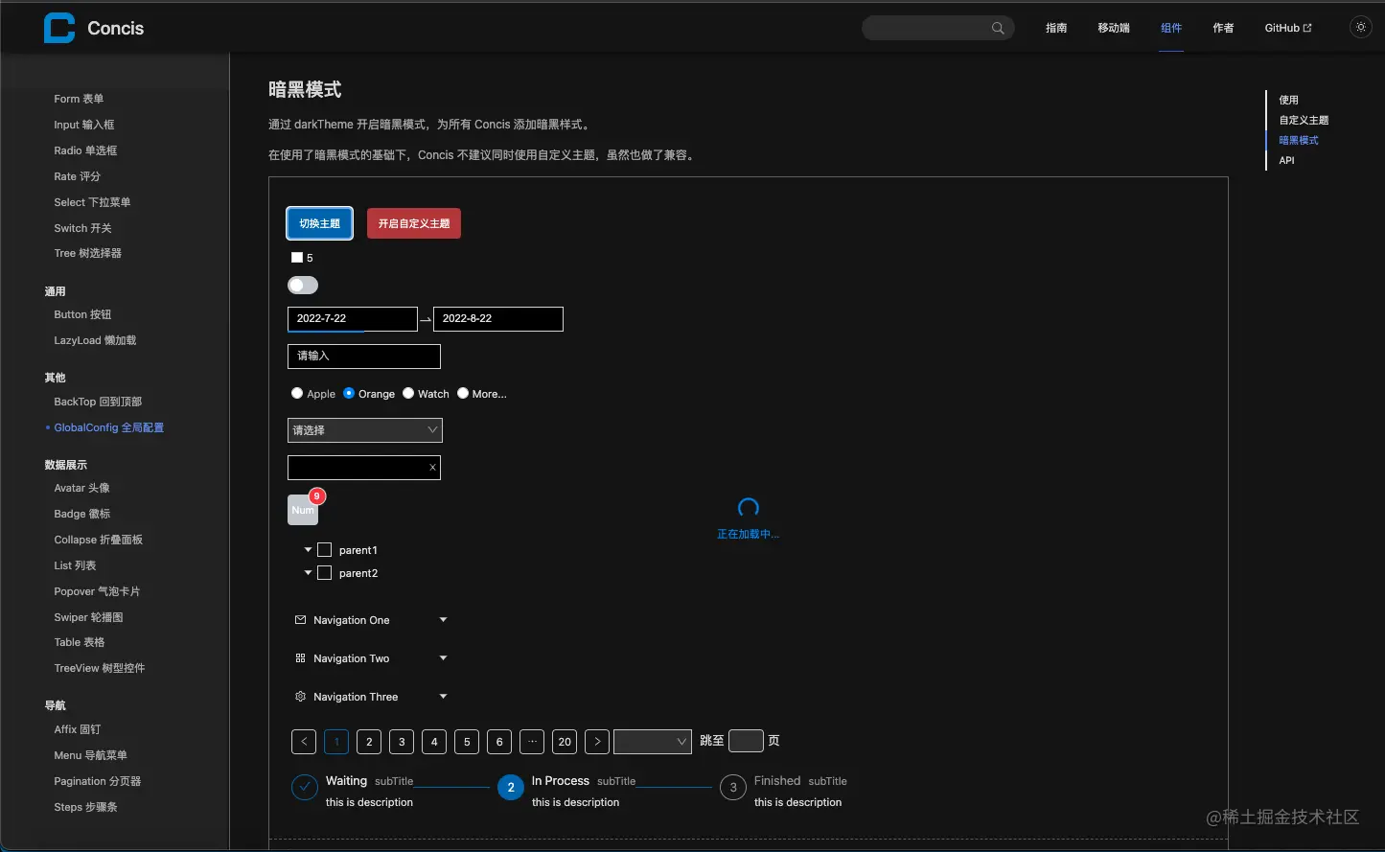
Task: Click the In Process step number 2 circle
Action: (x=511, y=788)
